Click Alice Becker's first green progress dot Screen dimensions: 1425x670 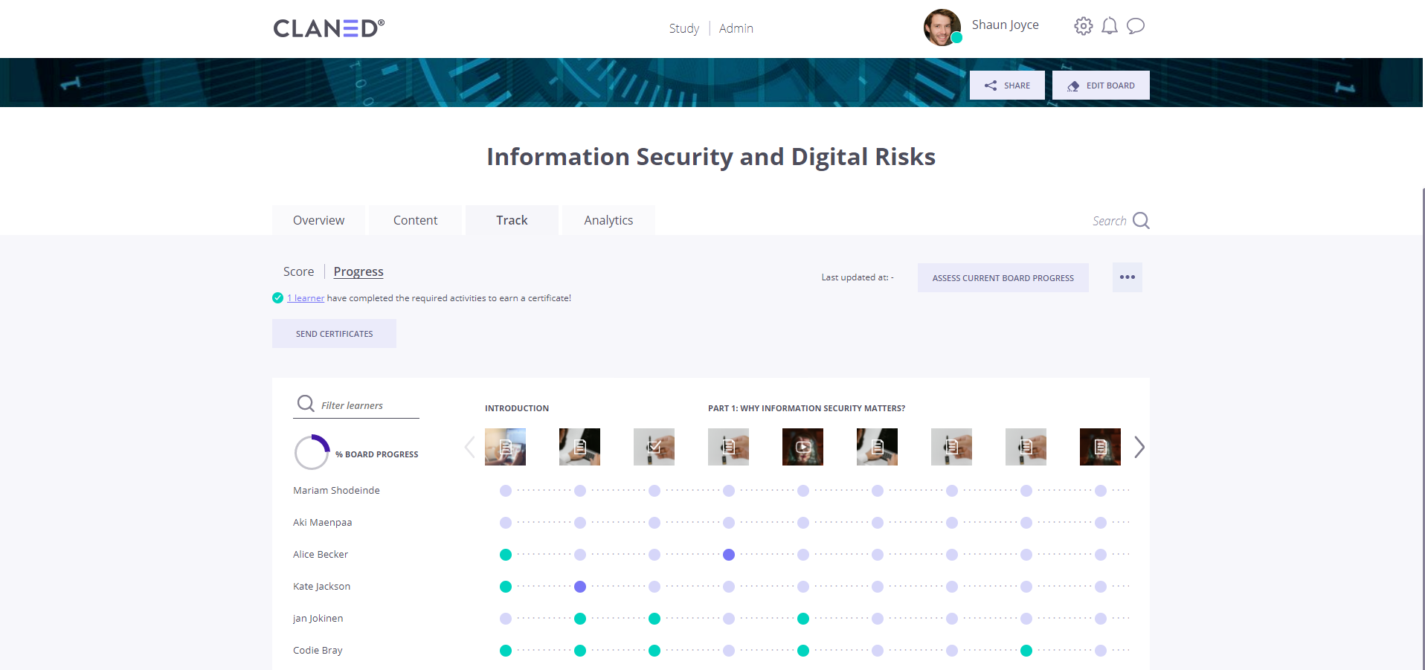tap(506, 555)
